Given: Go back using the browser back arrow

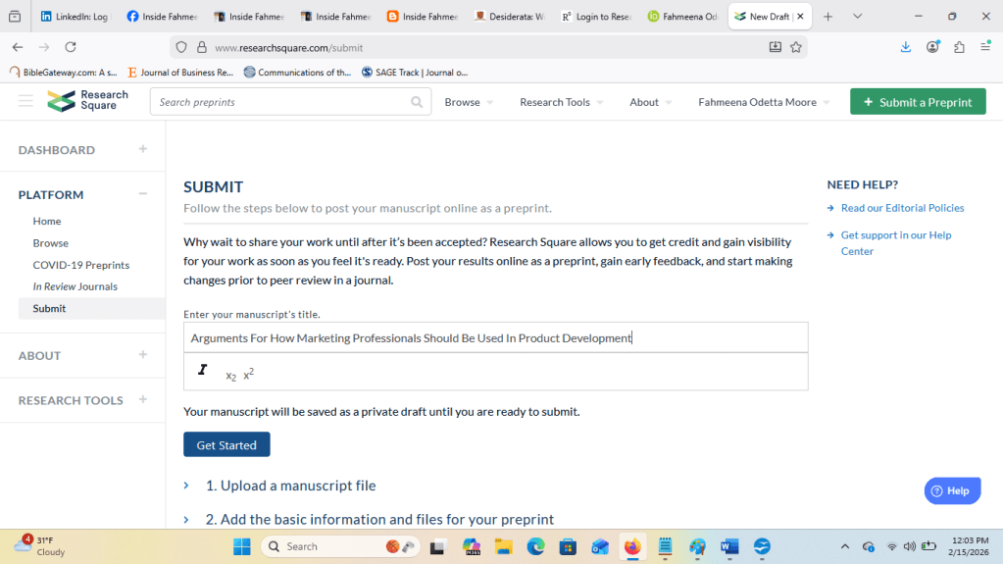Looking at the screenshot, I should (x=18, y=47).
